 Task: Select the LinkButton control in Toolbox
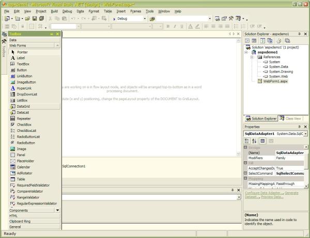(x=35, y=76)
